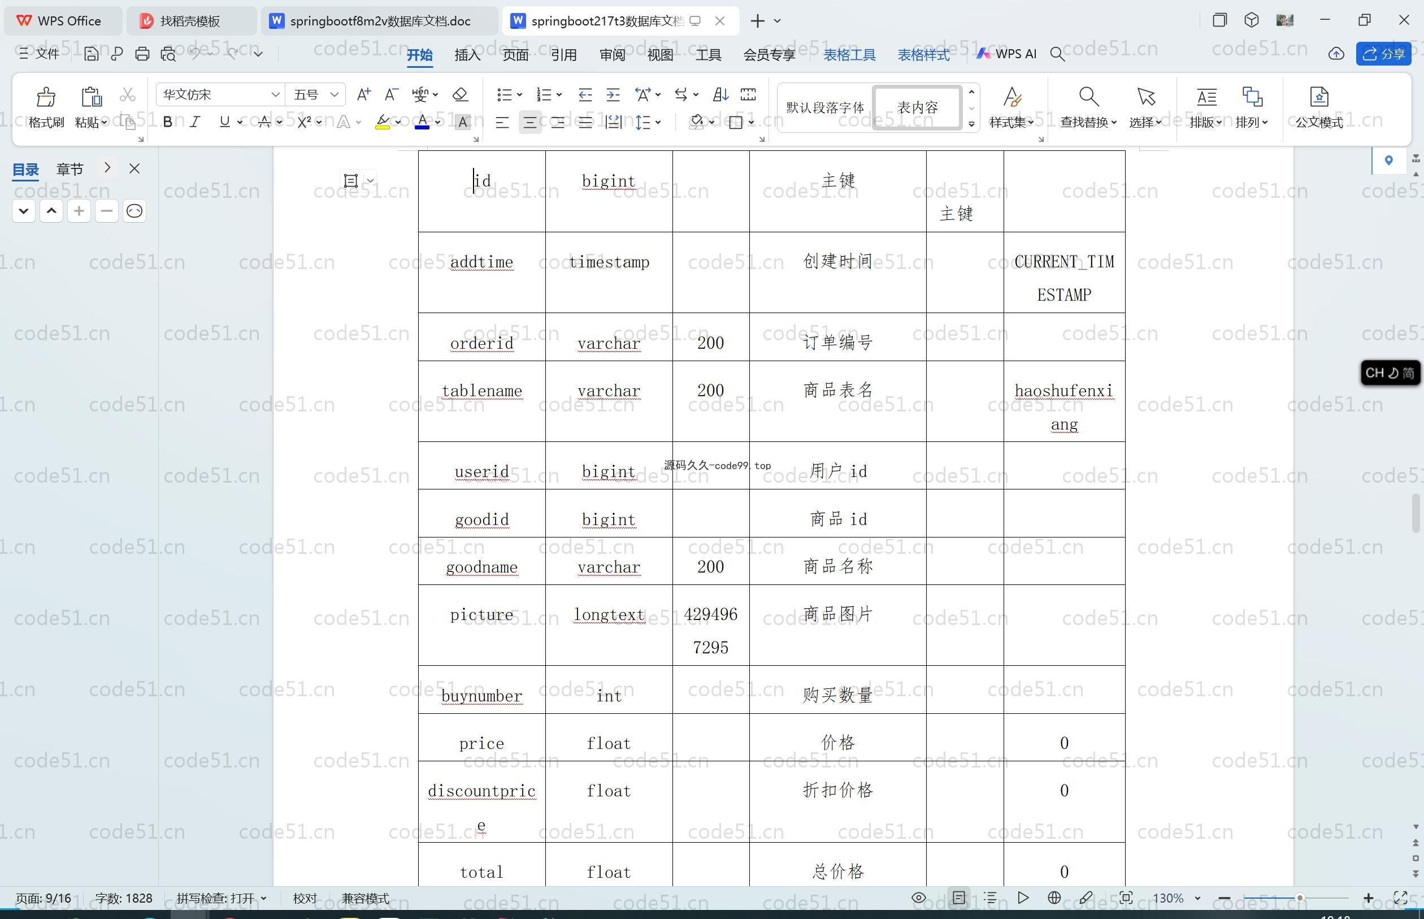Toggle outline view in status bar

pyautogui.click(x=990, y=898)
